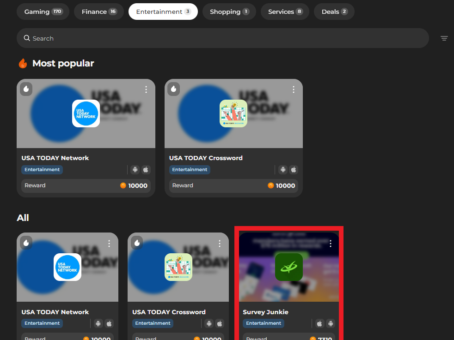The image size is (454, 340).
Task: Click Android icon on Survey Junkie card
Action: [x=331, y=323]
